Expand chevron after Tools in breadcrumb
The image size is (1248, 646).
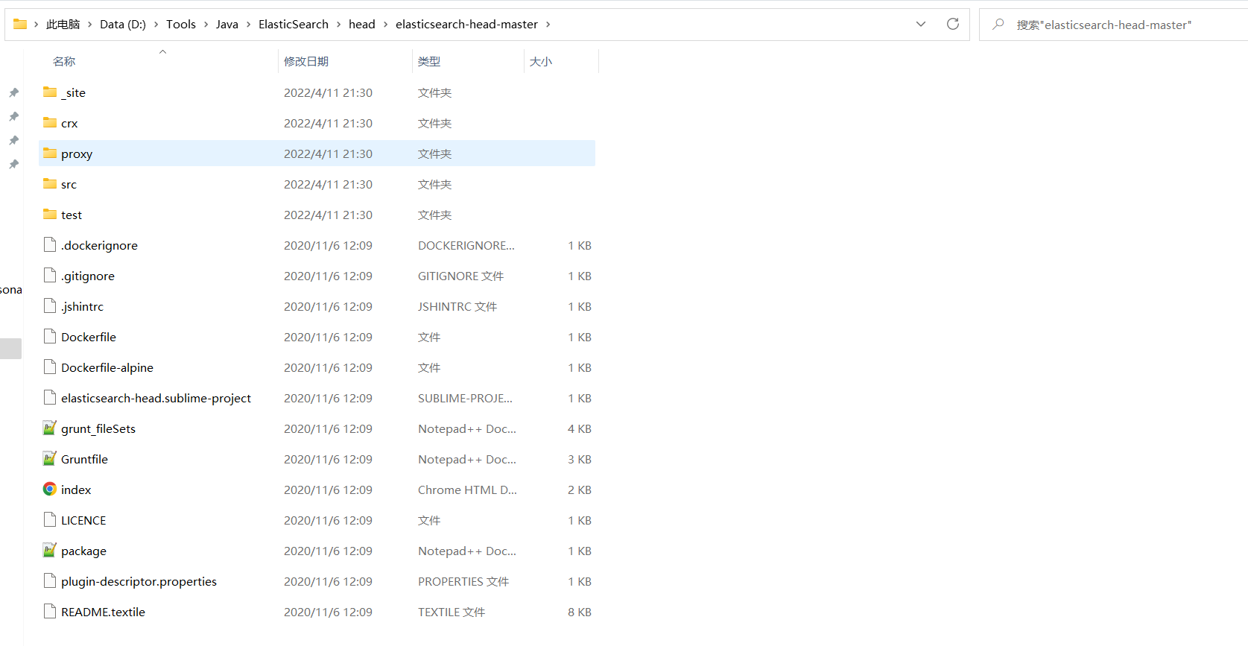(x=206, y=24)
